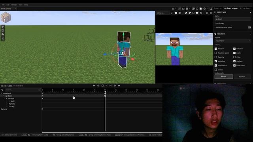This screenshot has height=142, width=253.
Task: Open the Render menu
Action: click(14, 5)
